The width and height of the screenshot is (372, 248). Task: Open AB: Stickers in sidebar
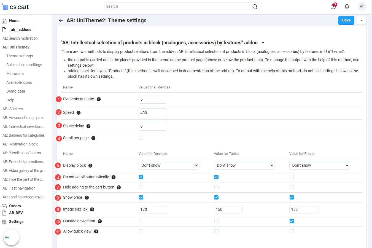click(13, 109)
